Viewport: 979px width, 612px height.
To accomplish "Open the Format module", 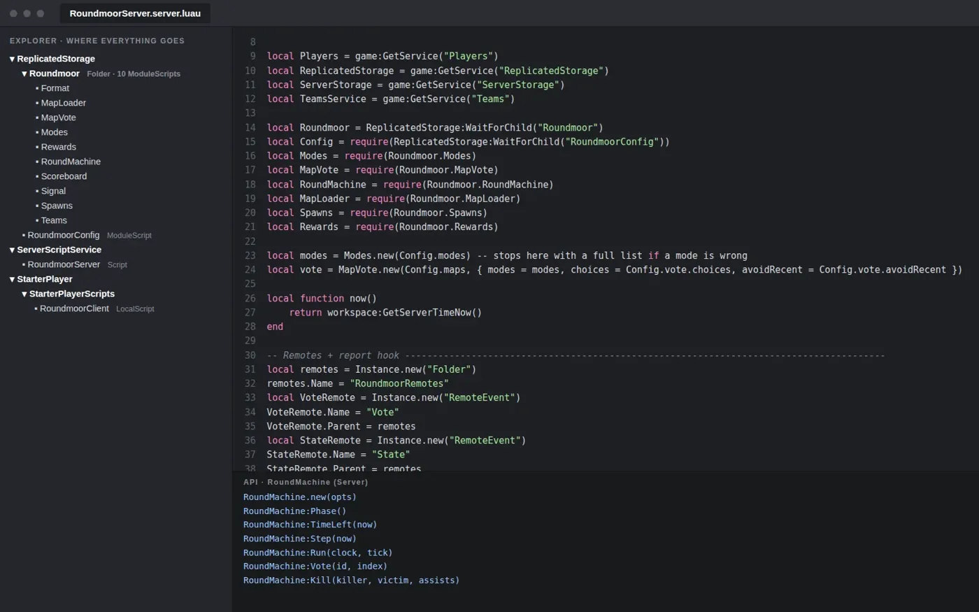I will click(55, 88).
